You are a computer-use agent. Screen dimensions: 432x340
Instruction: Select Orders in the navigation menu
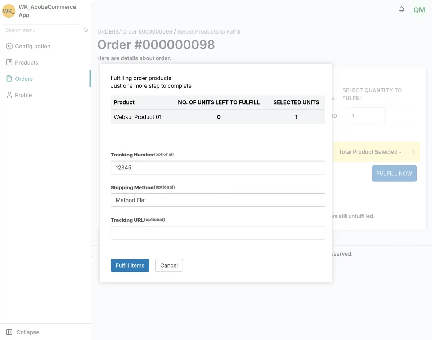23,79
